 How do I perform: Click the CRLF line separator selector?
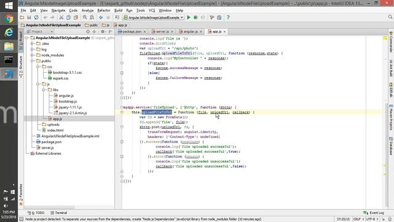pos(358,220)
